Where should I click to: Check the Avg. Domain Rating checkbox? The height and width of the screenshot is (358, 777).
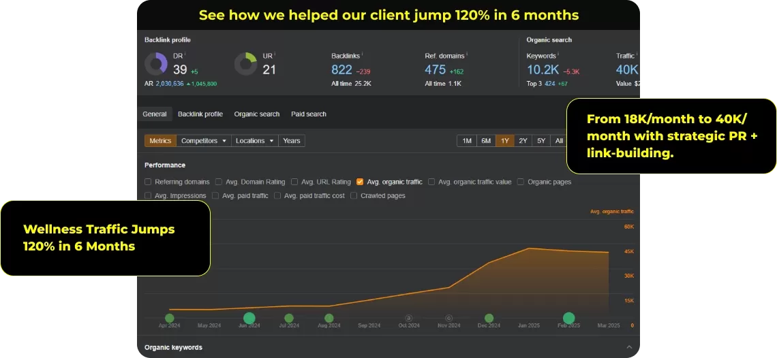point(219,182)
